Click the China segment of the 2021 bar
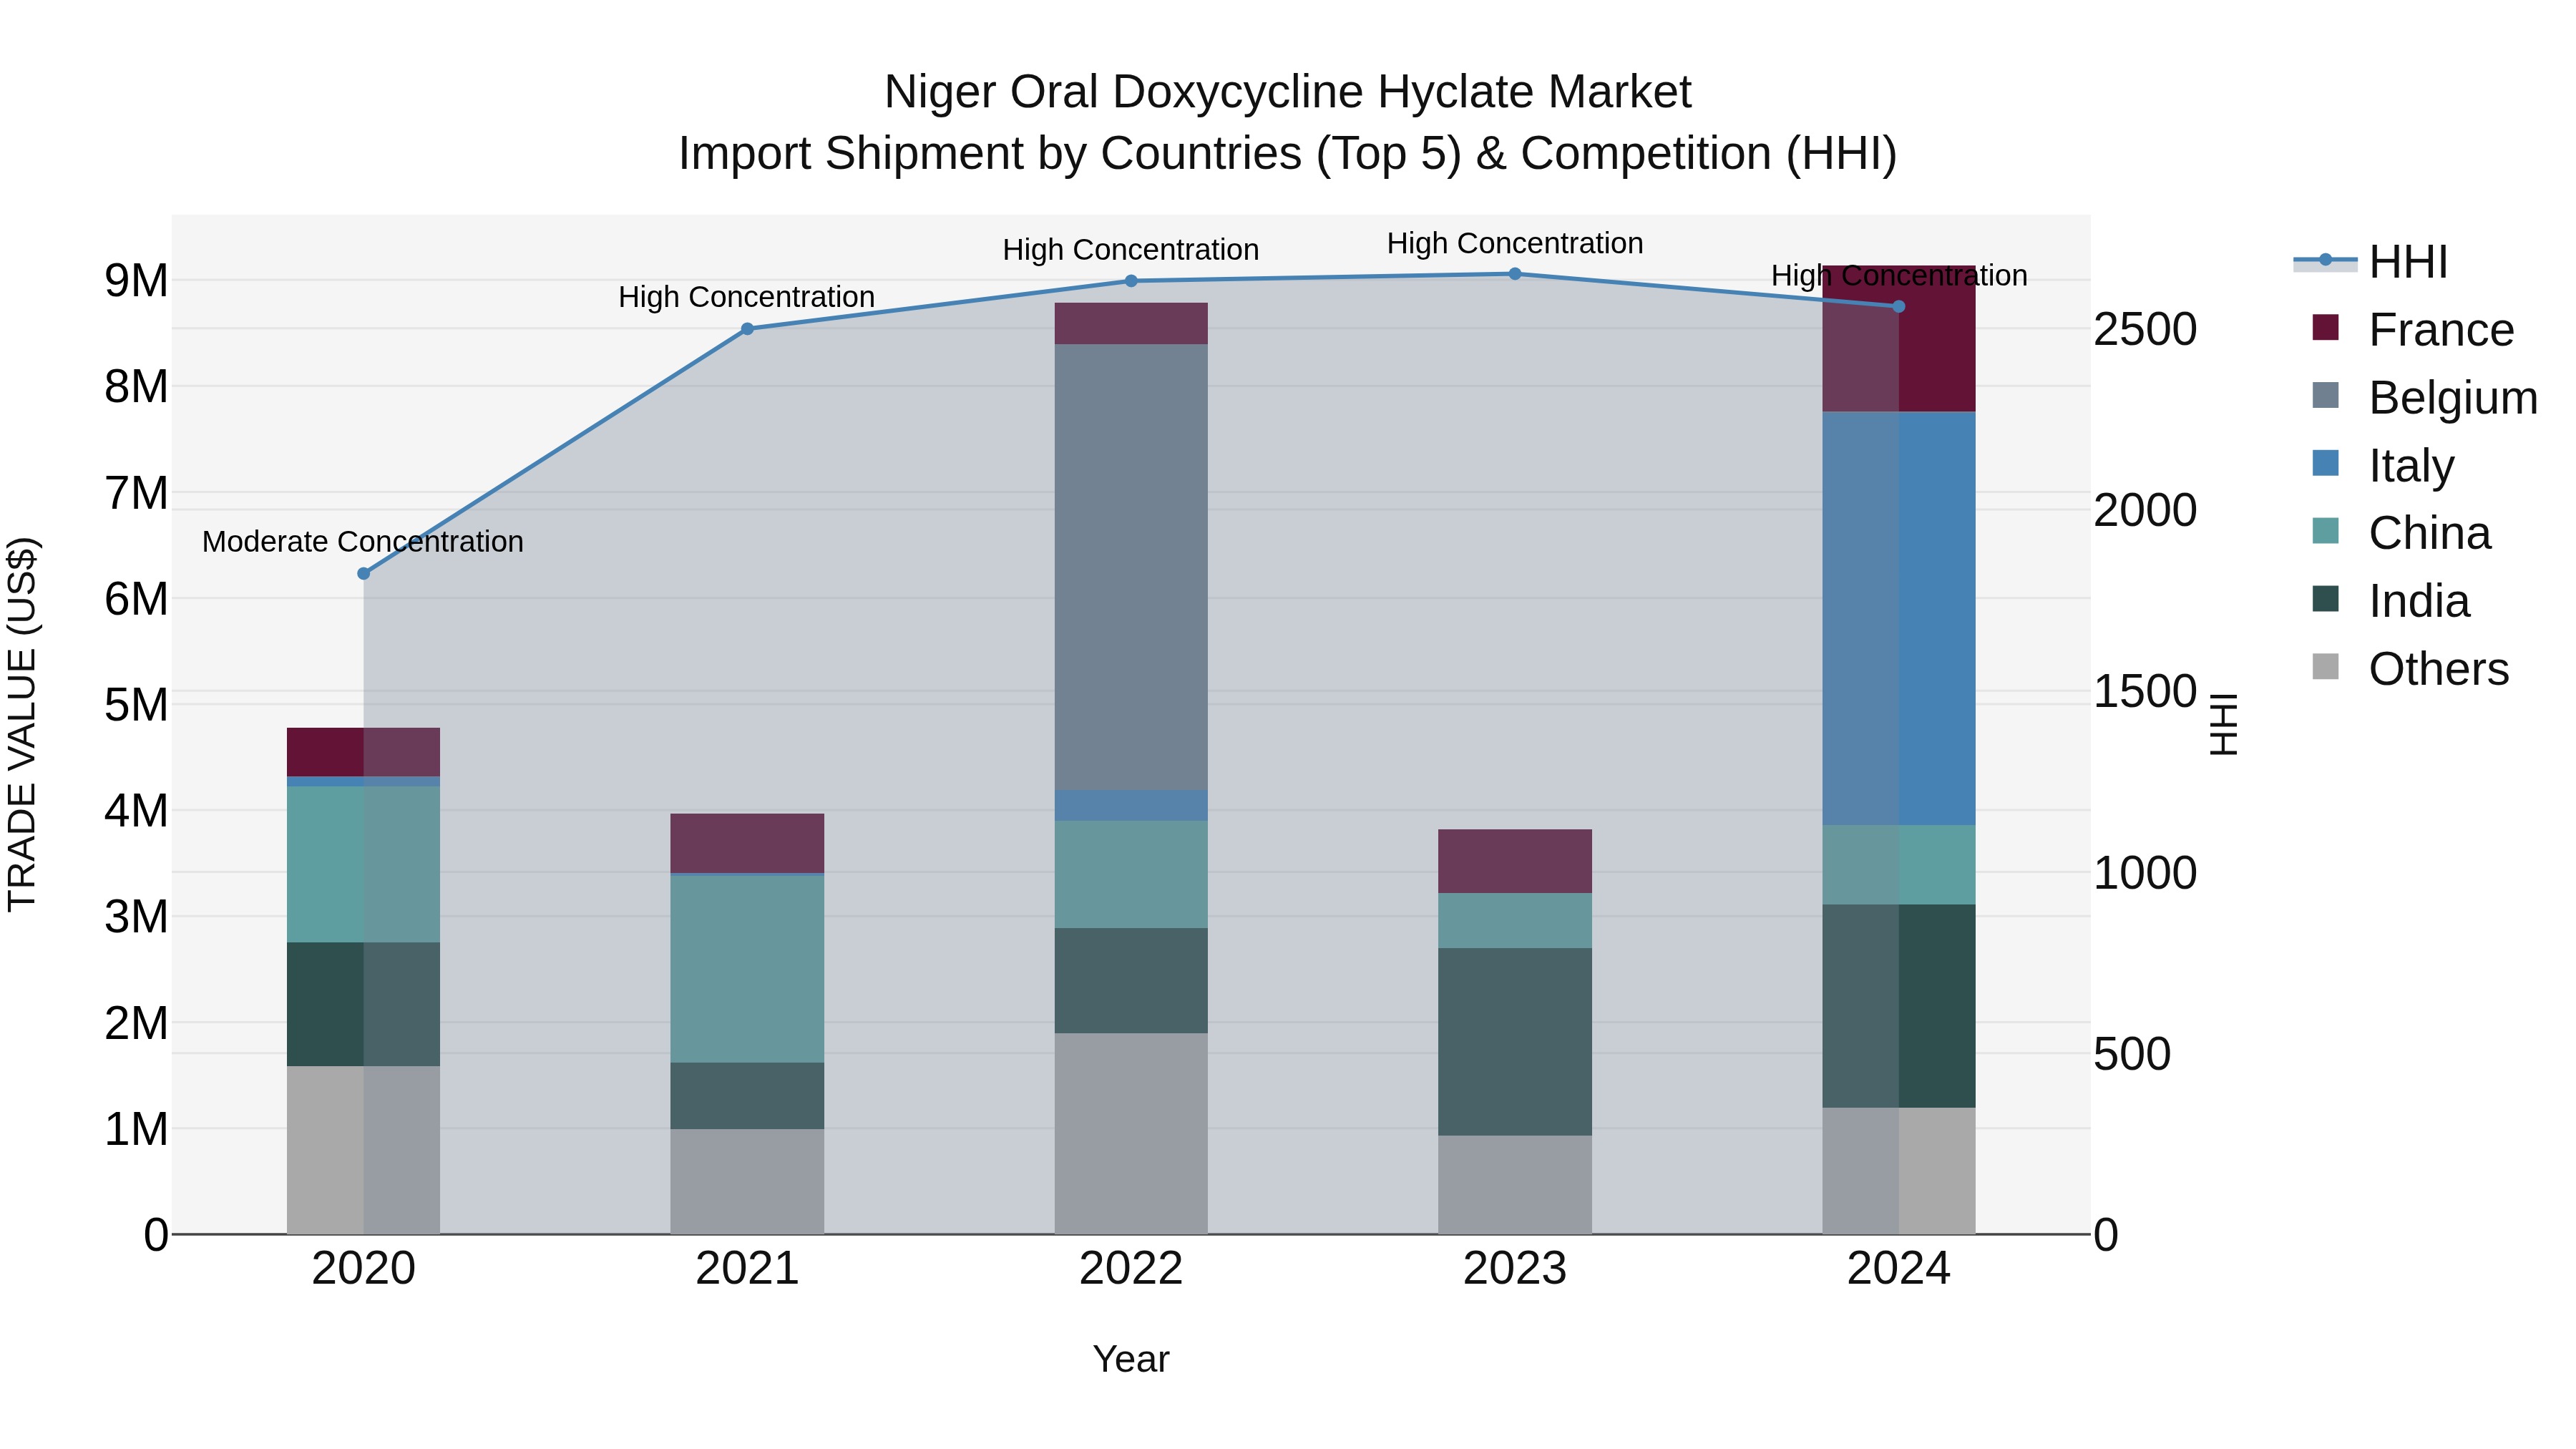This screenshot has height=1449, width=2576. point(747,969)
